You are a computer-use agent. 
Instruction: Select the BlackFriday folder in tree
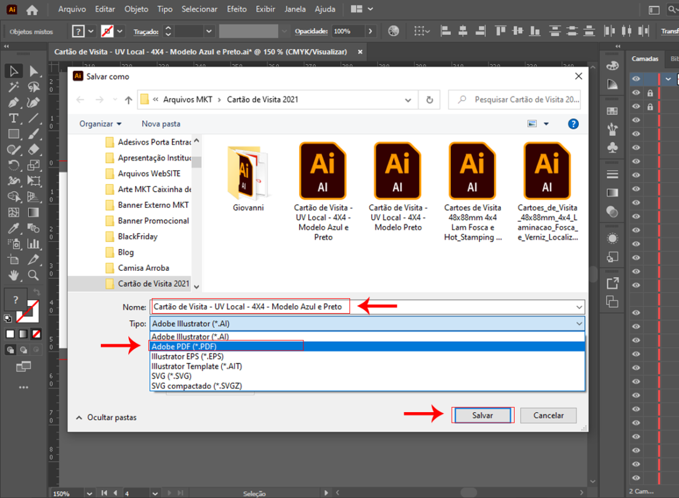coord(138,237)
